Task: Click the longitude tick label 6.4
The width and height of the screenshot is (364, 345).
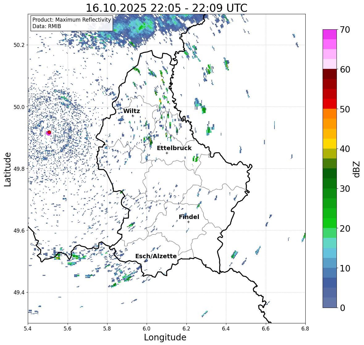Action: (226, 329)
